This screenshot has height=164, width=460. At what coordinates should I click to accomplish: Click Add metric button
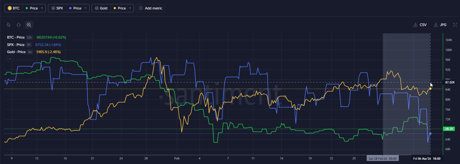pos(150,8)
